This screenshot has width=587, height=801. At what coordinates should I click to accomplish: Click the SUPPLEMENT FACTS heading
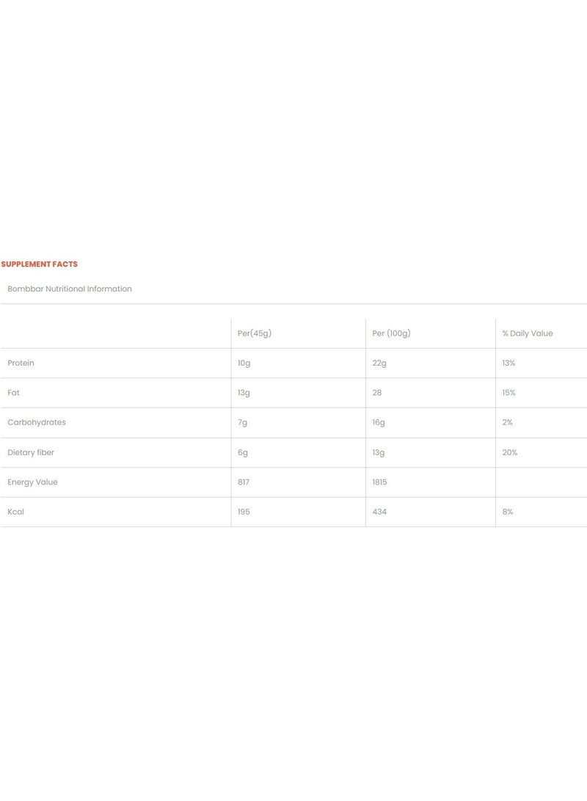(x=40, y=264)
